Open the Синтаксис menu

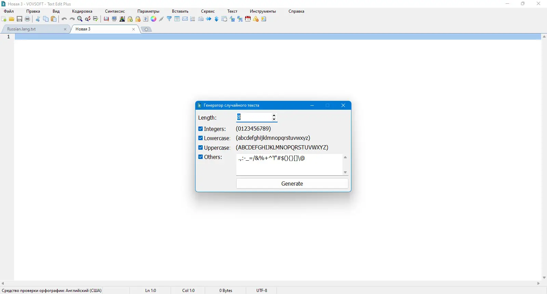[x=115, y=11]
